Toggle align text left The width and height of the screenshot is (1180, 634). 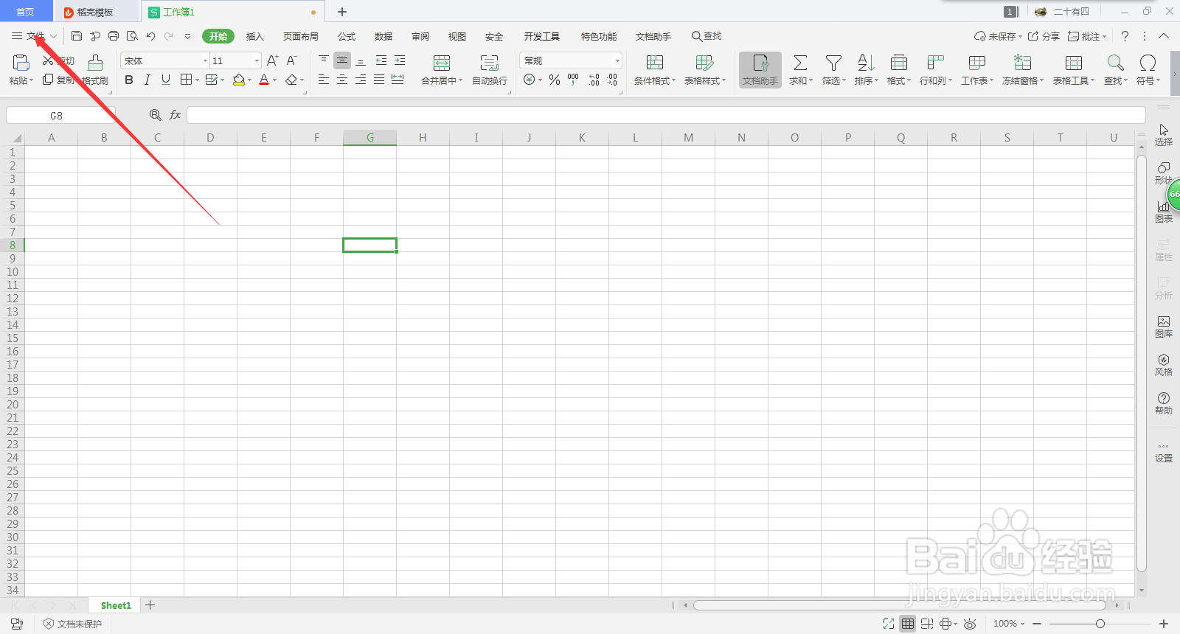[x=324, y=80]
